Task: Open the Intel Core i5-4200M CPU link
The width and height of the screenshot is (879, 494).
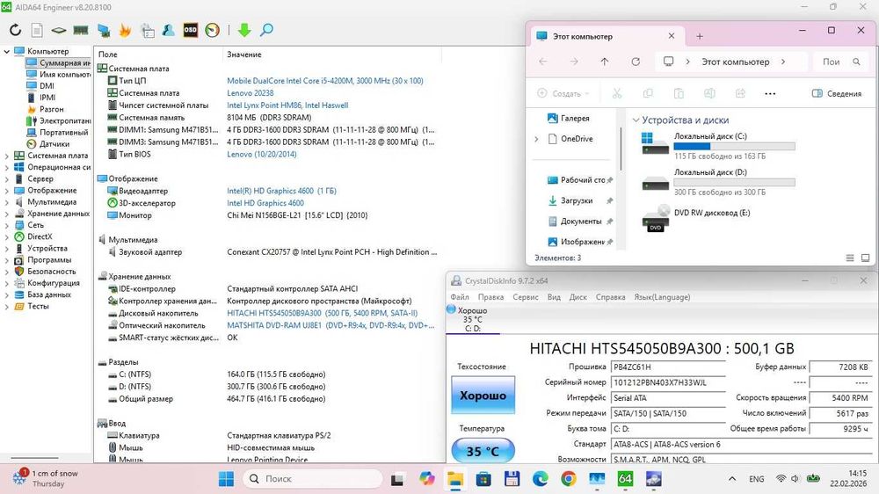Action: tap(325, 81)
